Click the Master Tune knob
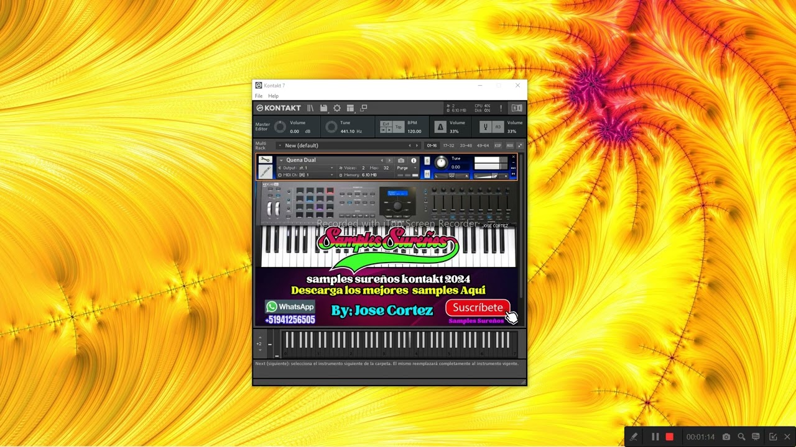Viewport: 796px width, 447px height. click(331, 127)
